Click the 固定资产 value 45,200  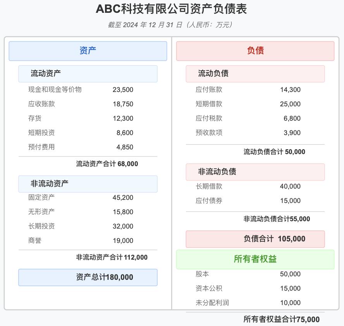coord(123,198)
